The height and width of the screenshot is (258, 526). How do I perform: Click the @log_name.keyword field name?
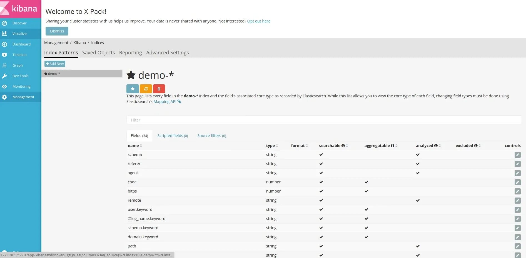coord(146,219)
